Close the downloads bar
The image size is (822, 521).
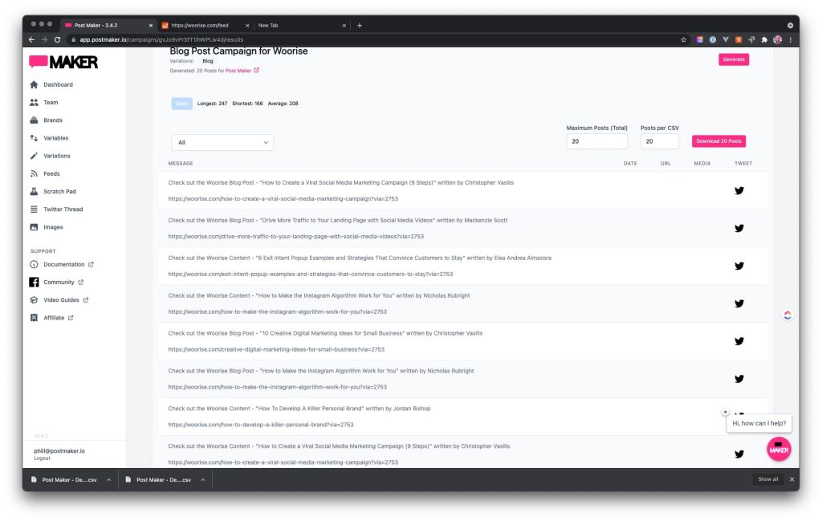[x=791, y=479]
